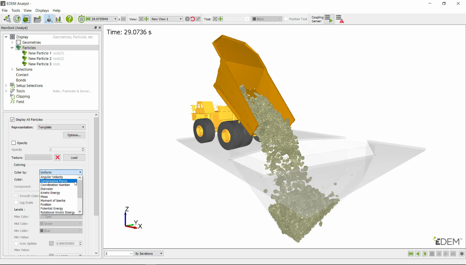
Task: Delete the current view with X icon
Action: click(x=141, y=19)
